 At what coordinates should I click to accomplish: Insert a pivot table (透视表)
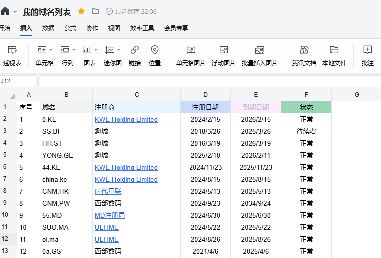tap(12, 56)
